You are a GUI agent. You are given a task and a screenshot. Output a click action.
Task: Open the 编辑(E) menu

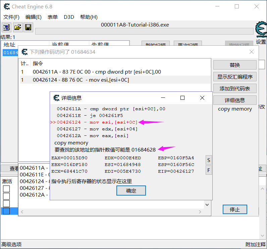(34, 17)
